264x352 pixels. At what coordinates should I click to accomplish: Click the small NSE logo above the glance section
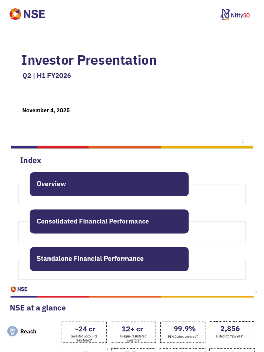[19, 289]
